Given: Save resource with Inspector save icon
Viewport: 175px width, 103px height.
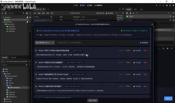Looking at the screenshot, I should coord(133,13).
